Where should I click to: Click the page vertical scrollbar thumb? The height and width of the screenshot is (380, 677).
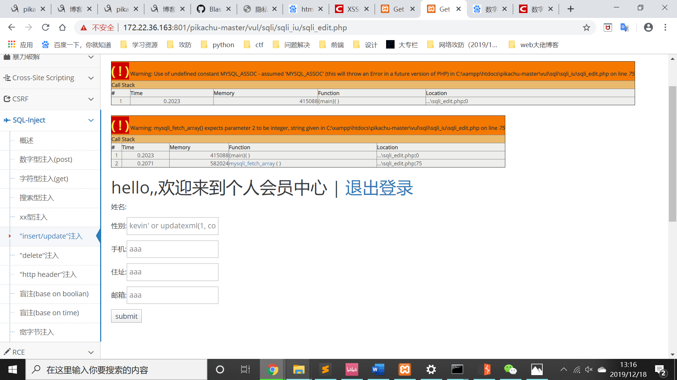(x=672, y=154)
